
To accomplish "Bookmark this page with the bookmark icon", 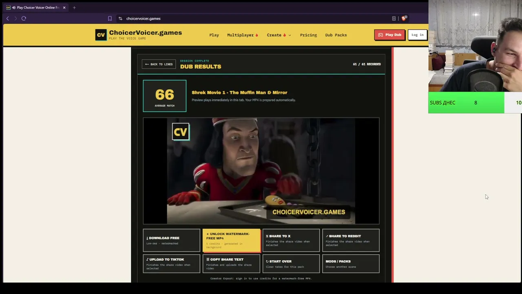I will [110, 18].
